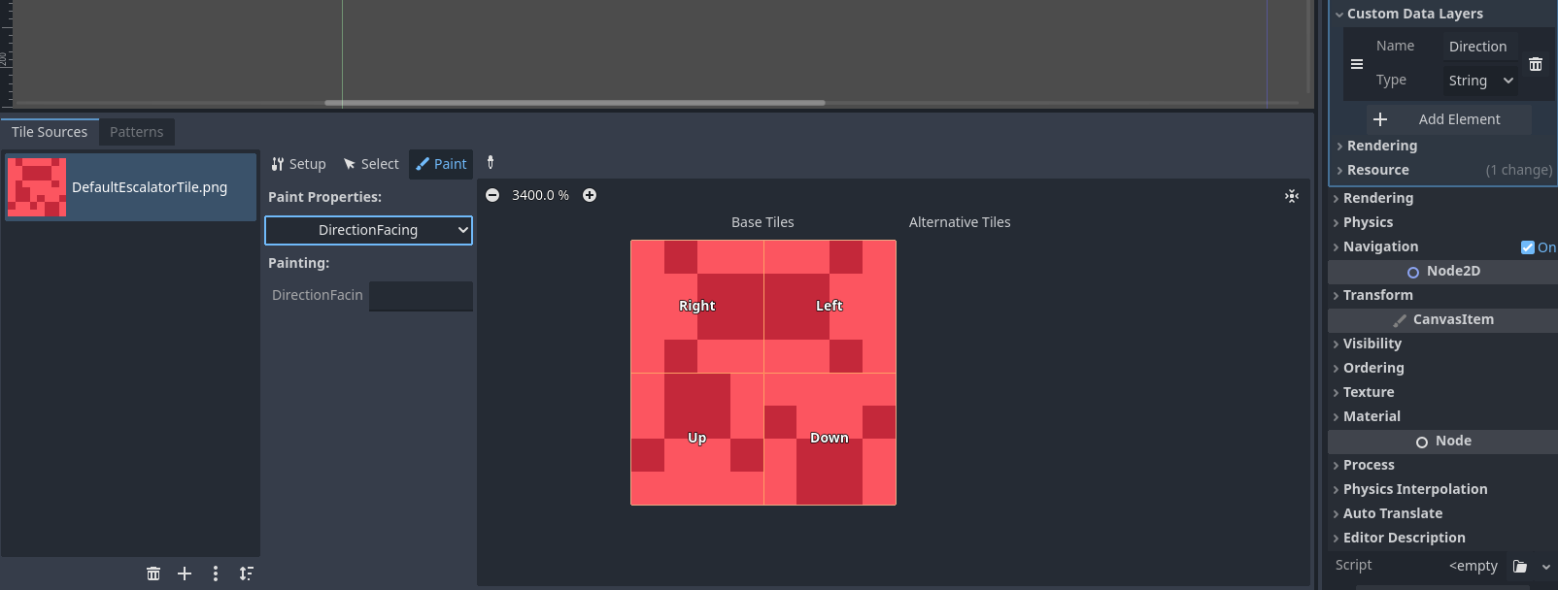Remove the selected tile source
The image size is (1558, 590).
(x=153, y=574)
